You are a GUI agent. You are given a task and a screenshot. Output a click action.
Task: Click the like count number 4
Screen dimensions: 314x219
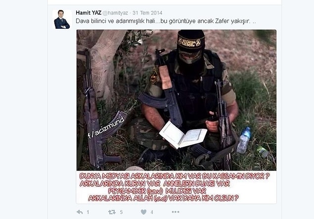[x=152, y=212]
